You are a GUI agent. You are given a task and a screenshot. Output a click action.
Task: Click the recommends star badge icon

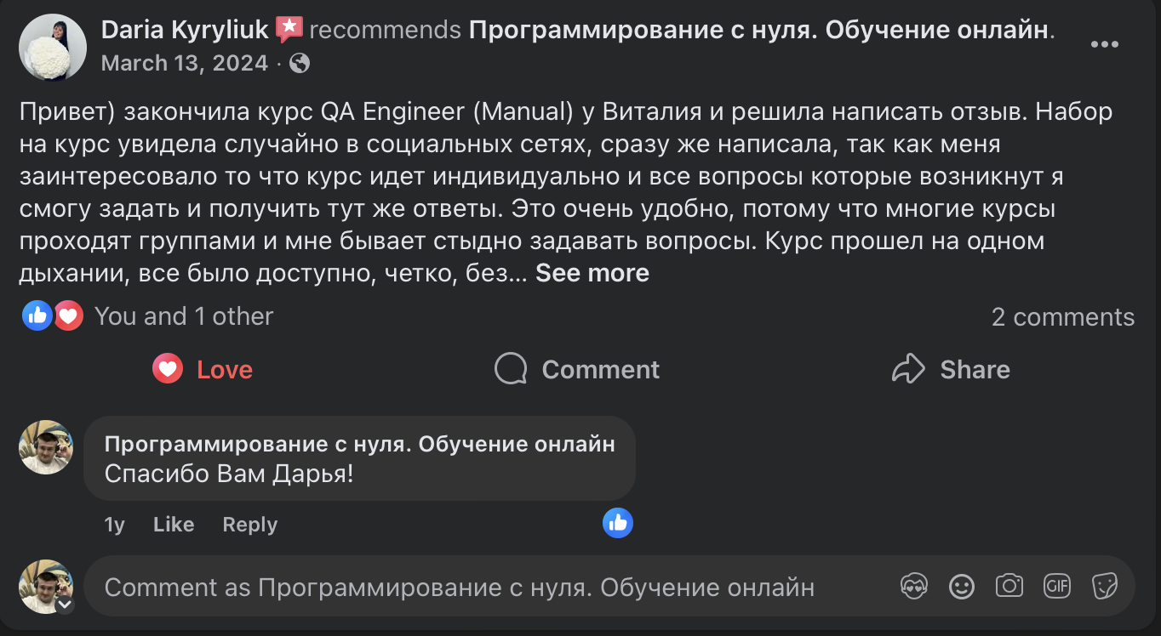point(290,27)
